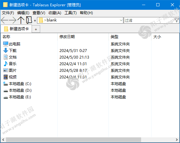The width and height of the screenshot is (180, 143).
Task: Click the horizontal scrollbar thumb
Action: tap(73, 140)
